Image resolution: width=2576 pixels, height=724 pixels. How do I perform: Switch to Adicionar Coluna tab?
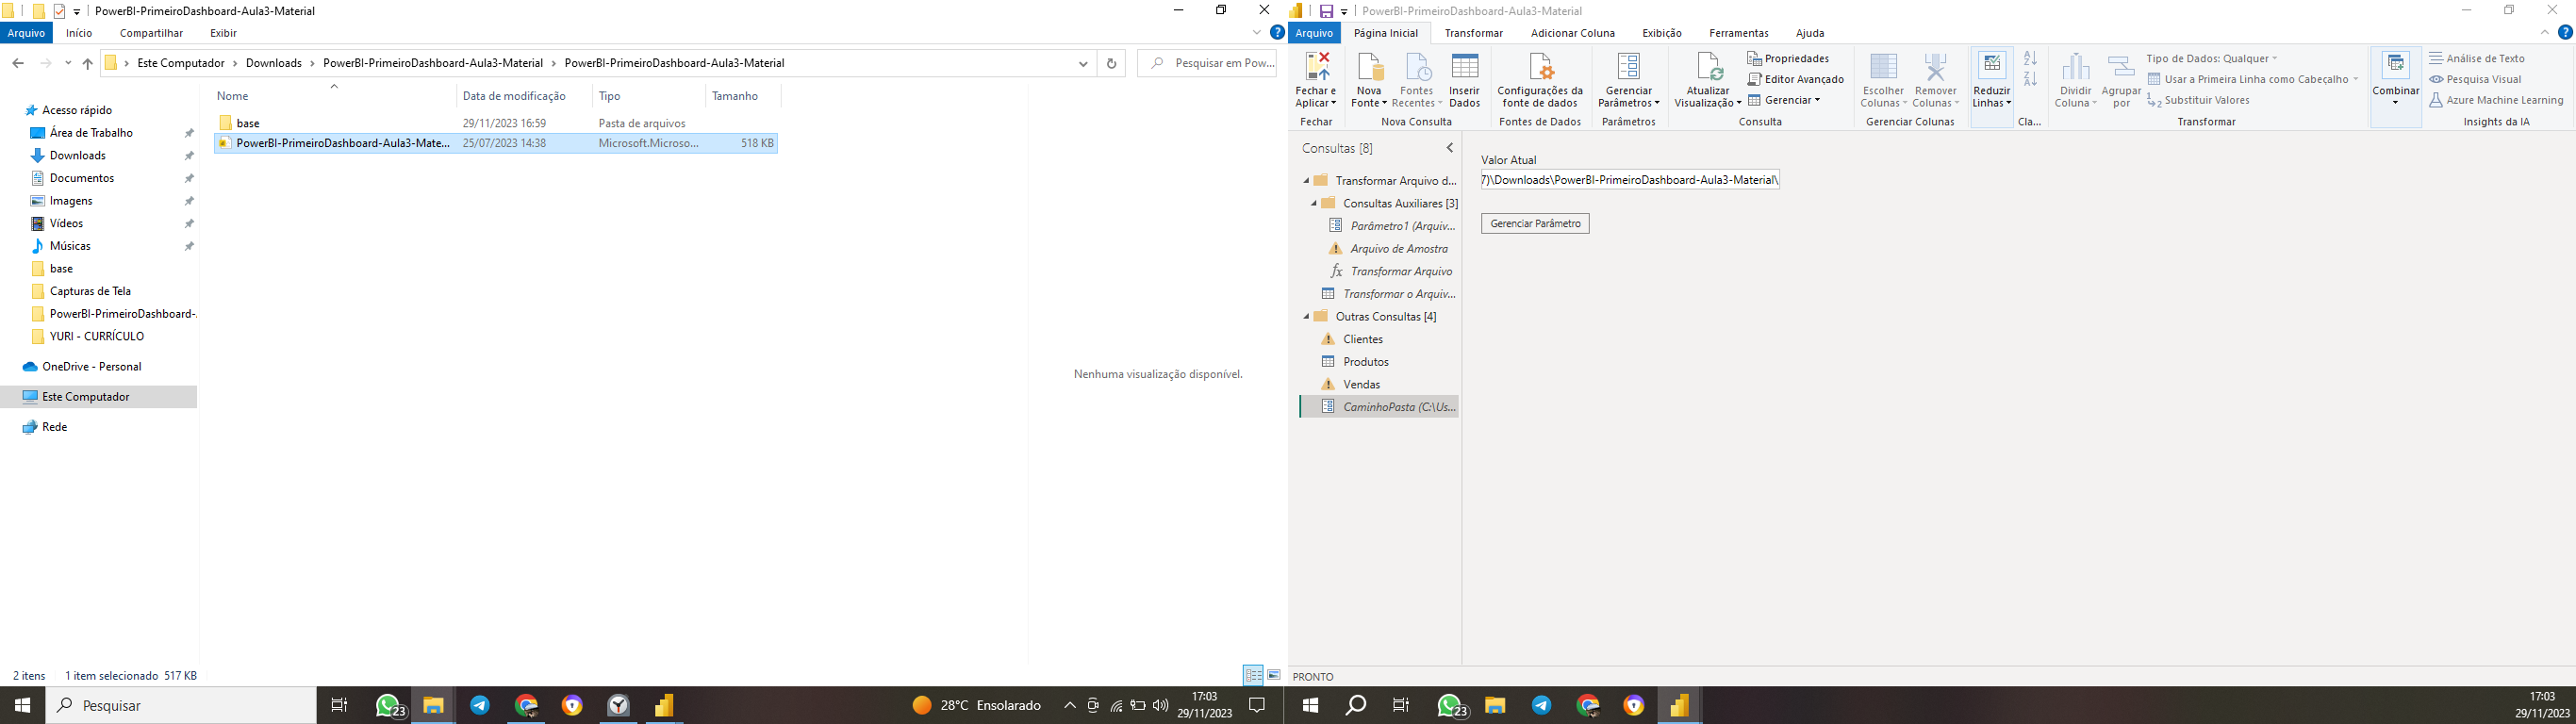tap(1573, 33)
